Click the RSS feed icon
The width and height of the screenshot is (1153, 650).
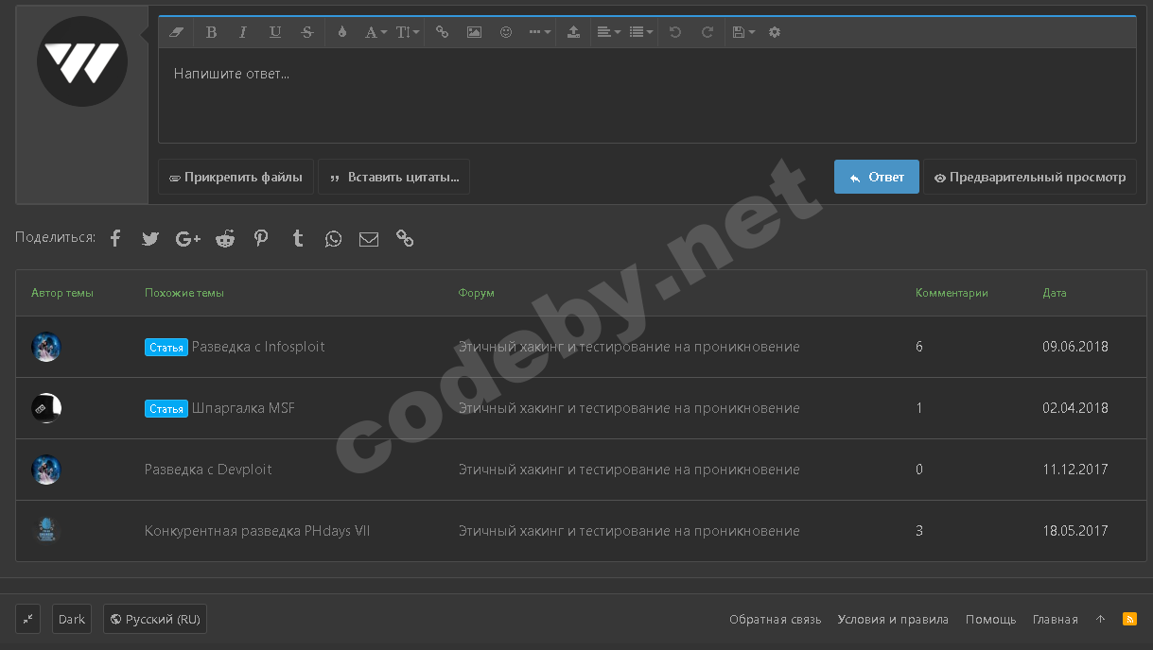1129,619
